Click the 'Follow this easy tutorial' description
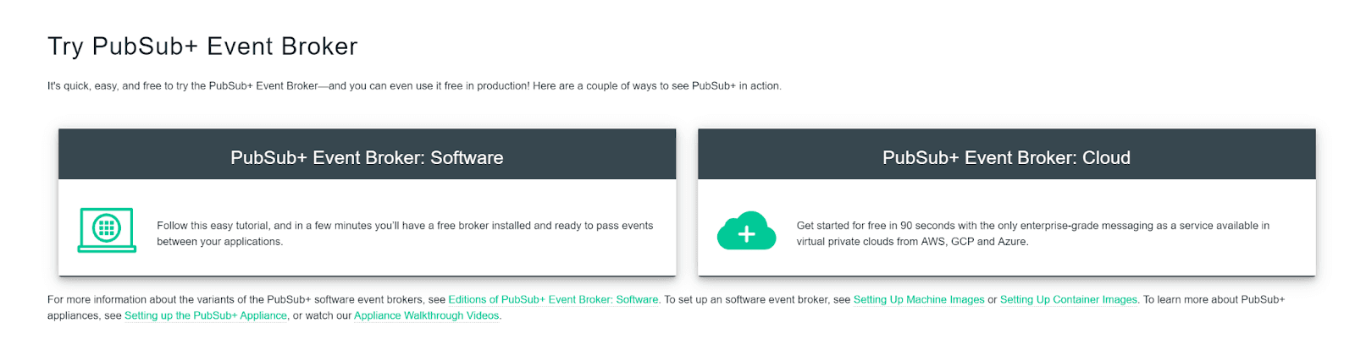Viewport: 1355px width, 361px height. (405, 226)
